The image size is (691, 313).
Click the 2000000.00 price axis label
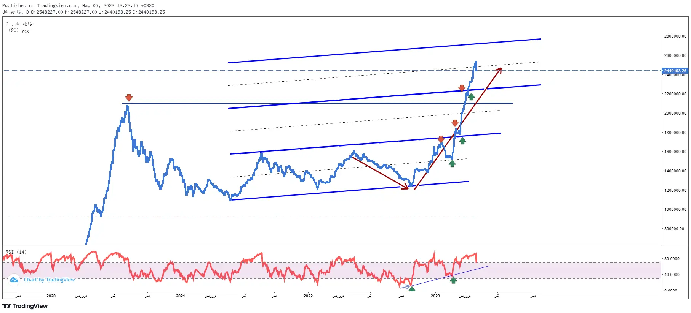675,113
